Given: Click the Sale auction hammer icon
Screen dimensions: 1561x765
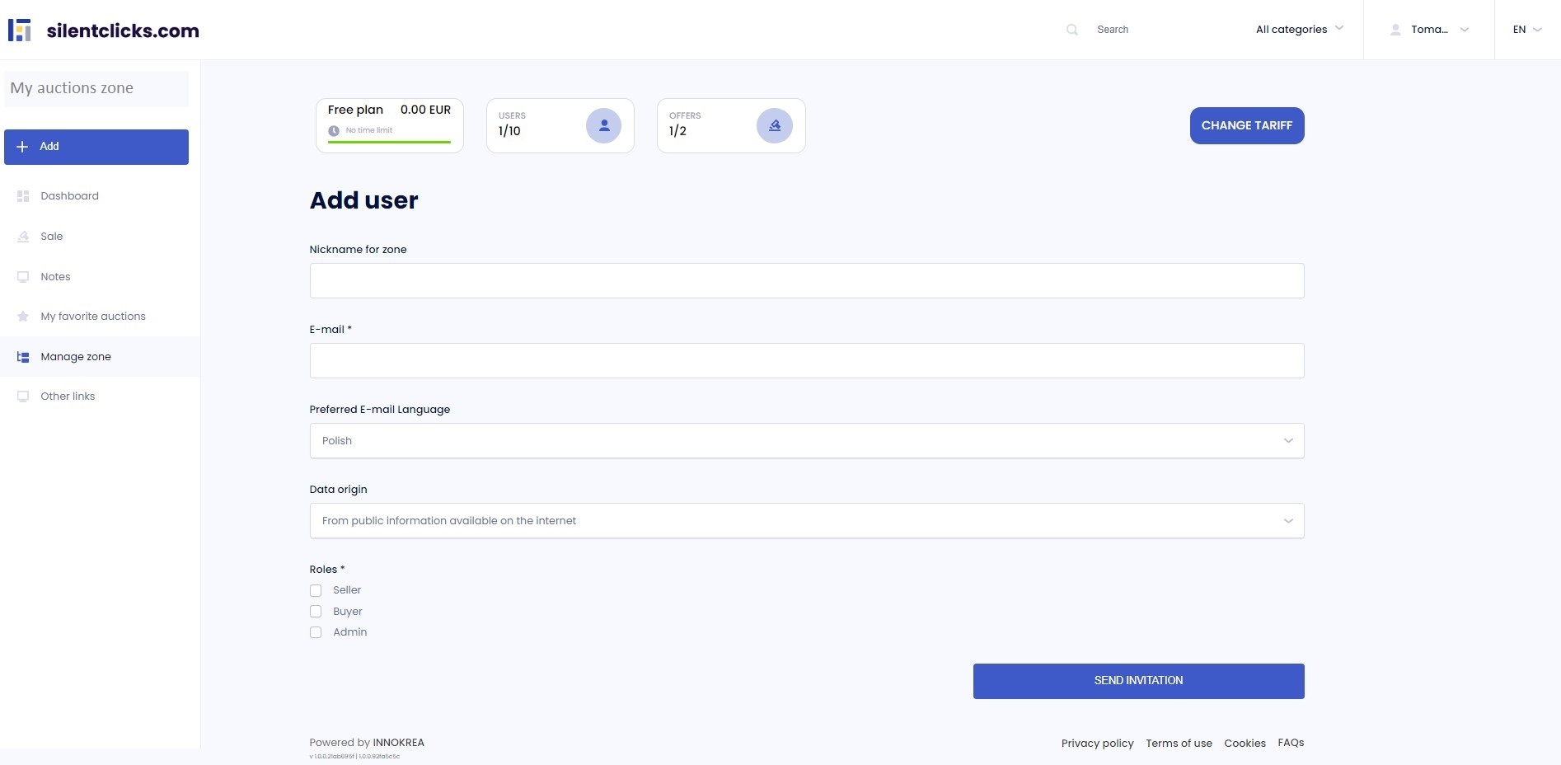Looking at the screenshot, I should point(22,237).
